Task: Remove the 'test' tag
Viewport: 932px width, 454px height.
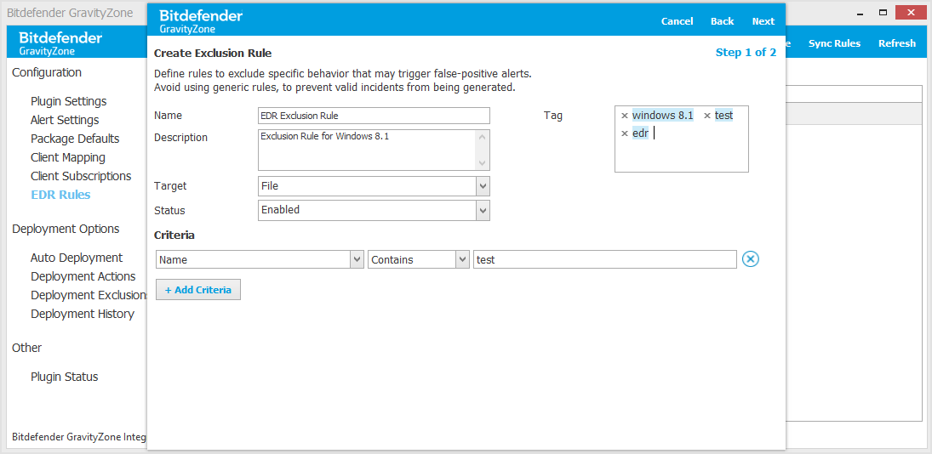Action: (707, 116)
